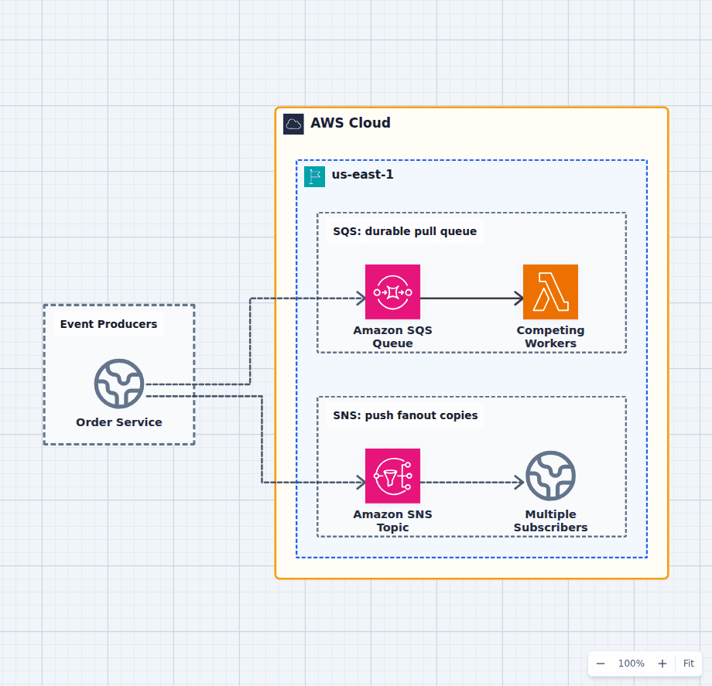Click the Amazon SQS Queue label text

392,336
